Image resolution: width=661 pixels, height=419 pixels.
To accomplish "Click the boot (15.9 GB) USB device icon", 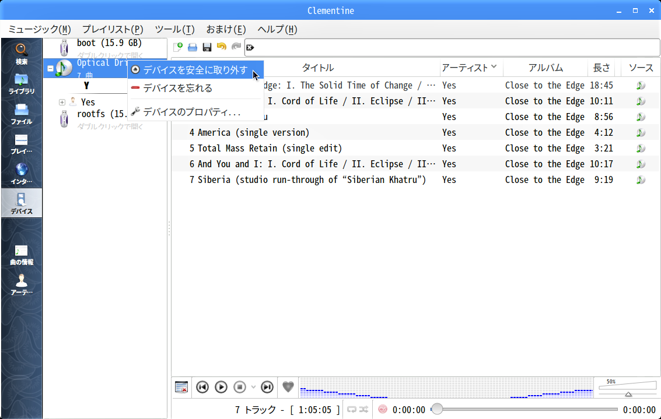I will coord(64,48).
